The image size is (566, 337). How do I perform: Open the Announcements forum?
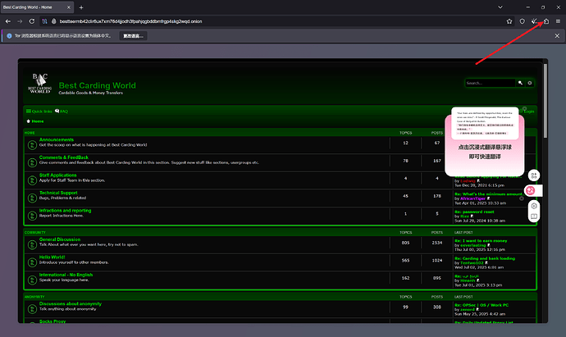(x=57, y=139)
